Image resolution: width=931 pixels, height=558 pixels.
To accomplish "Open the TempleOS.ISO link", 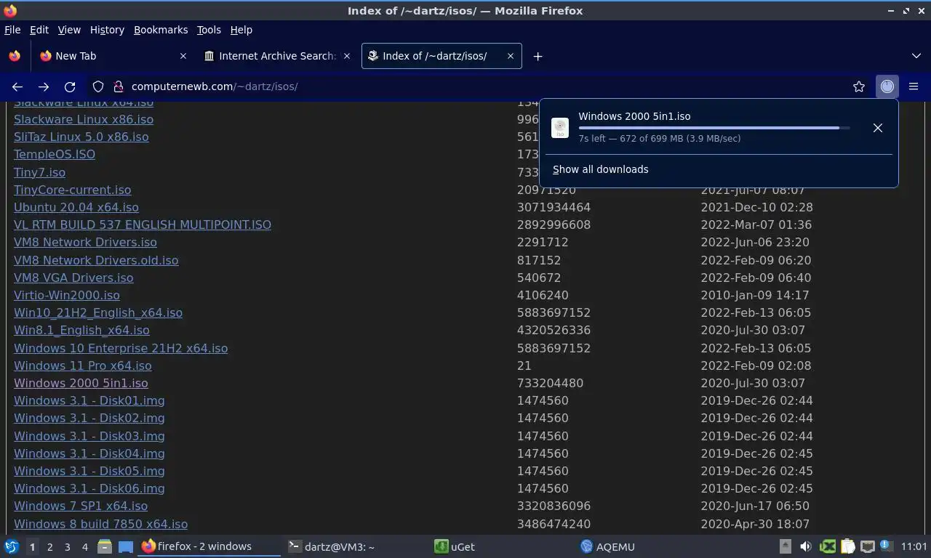I will (55, 154).
